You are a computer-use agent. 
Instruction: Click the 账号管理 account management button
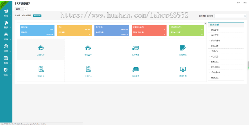[x=37, y=15]
